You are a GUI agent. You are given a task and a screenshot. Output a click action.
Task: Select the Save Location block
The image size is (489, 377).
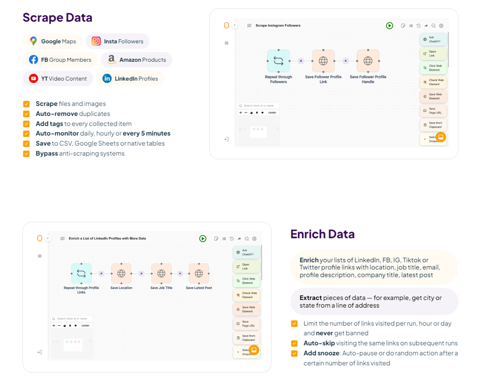[x=122, y=273]
